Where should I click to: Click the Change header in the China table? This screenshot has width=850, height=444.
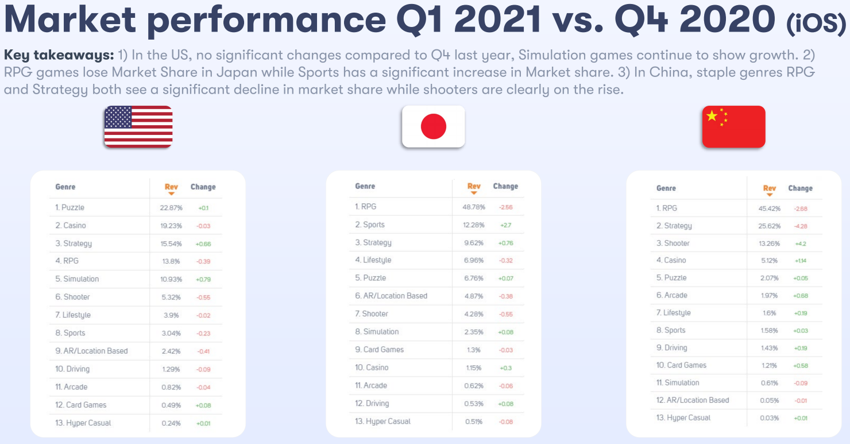800,188
